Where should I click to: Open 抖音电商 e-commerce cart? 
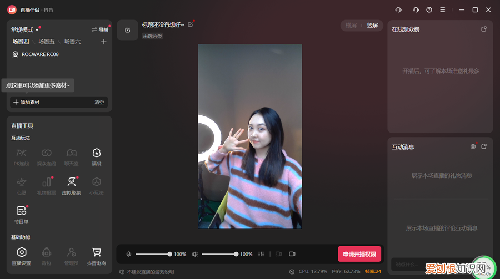click(x=97, y=256)
